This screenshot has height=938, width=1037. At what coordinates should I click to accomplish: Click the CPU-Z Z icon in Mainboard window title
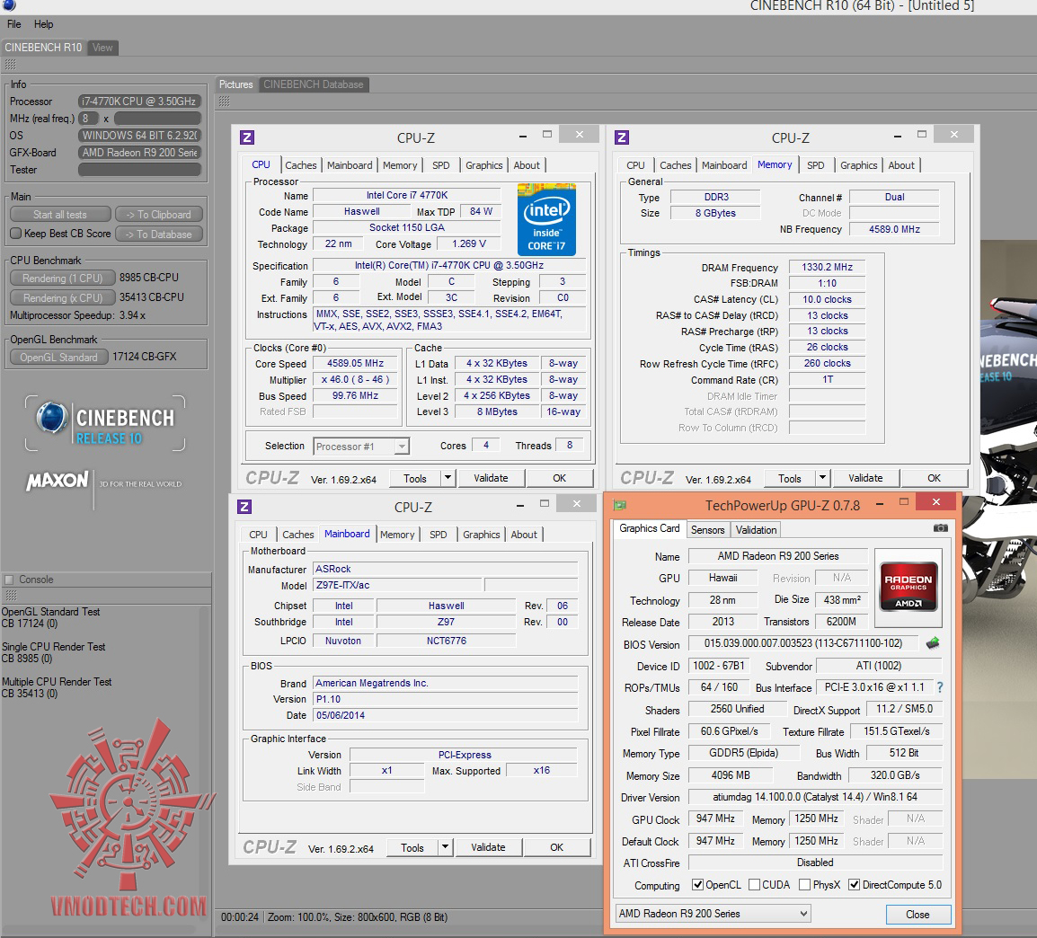244,507
